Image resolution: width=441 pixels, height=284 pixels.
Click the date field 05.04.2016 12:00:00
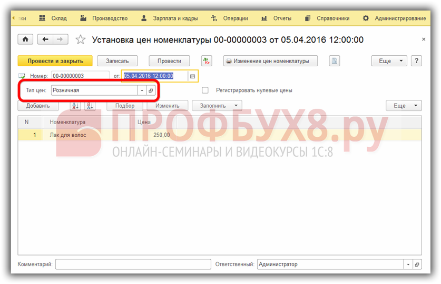155,76
